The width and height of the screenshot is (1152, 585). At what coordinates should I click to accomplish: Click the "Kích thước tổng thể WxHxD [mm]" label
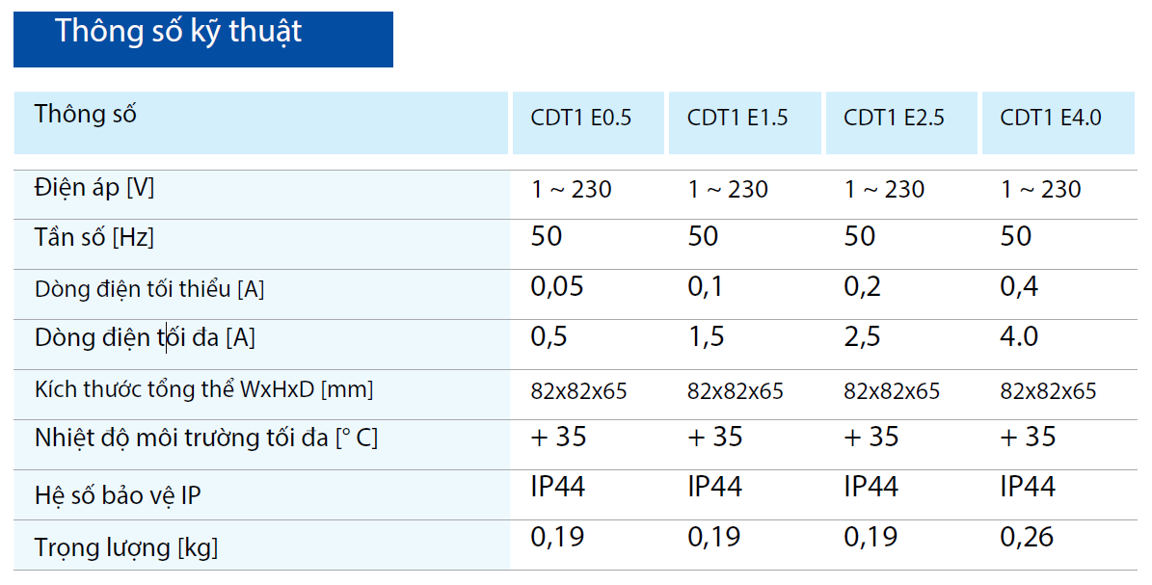pos(203,390)
